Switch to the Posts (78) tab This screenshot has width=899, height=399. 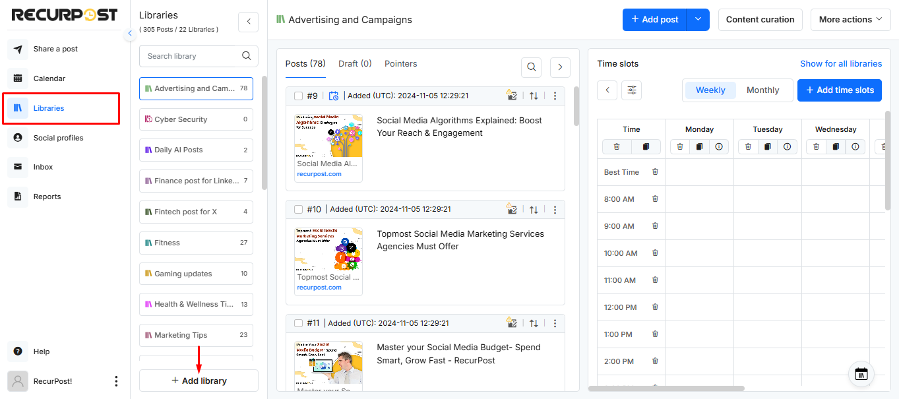(305, 64)
